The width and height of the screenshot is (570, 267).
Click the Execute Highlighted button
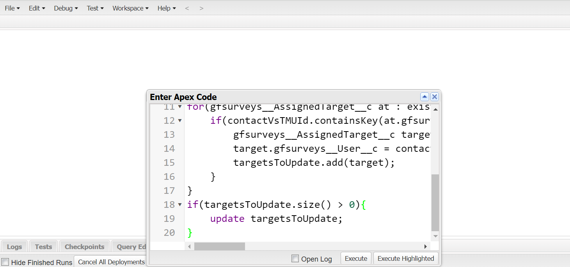(x=405, y=258)
